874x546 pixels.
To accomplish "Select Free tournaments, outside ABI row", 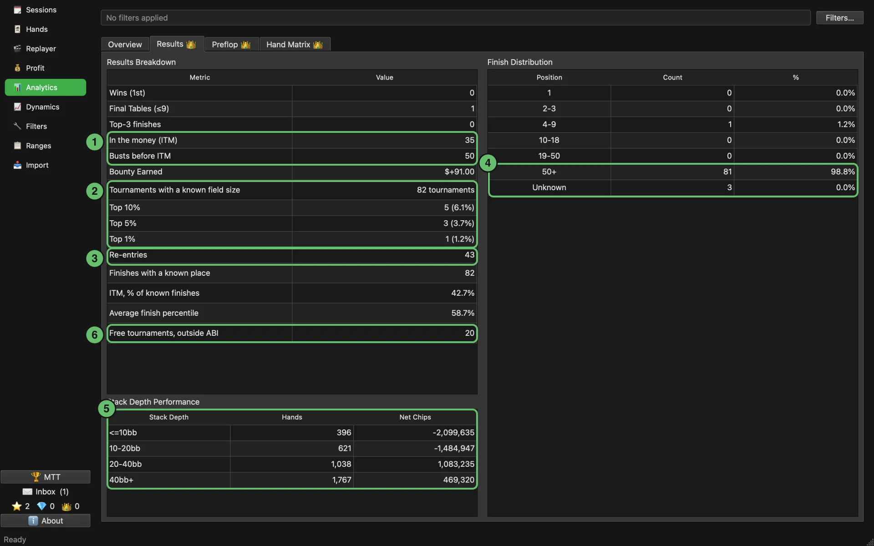I will [x=292, y=333].
